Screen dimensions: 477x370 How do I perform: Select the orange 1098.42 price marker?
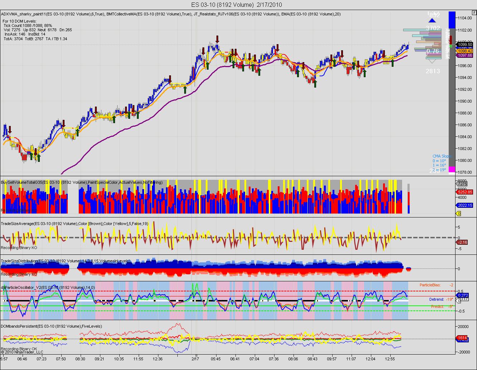[465, 51]
